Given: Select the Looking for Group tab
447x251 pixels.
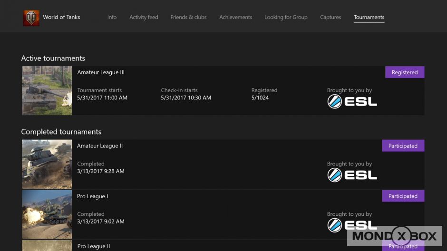Looking at the screenshot, I should 286,17.
